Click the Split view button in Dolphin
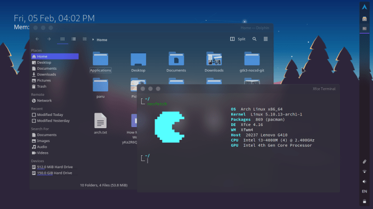 click(x=238, y=39)
